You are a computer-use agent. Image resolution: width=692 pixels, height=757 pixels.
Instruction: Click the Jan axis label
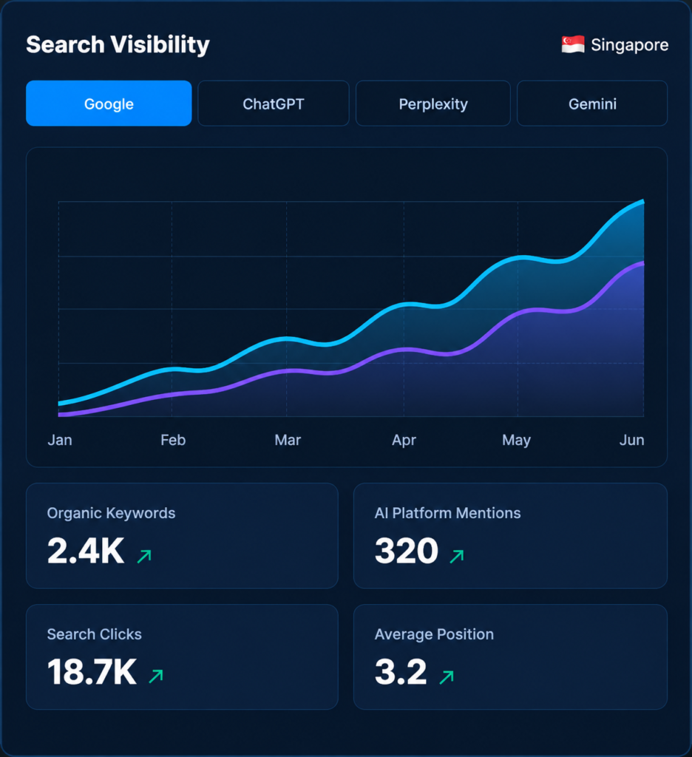(x=60, y=440)
